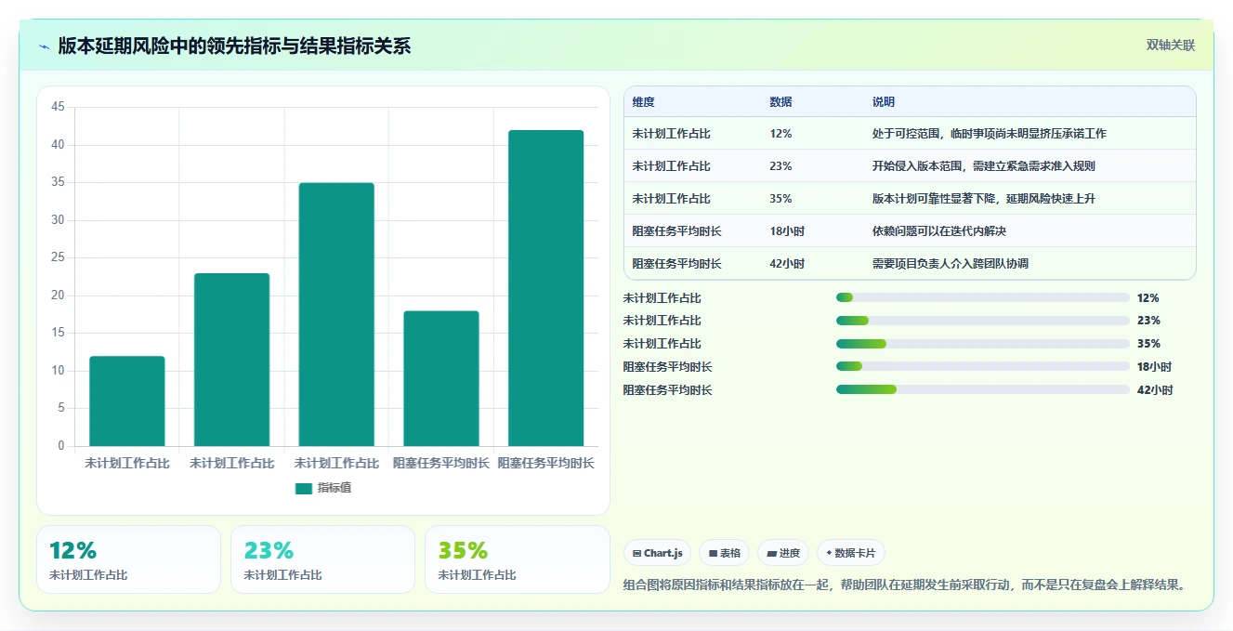Image resolution: width=1233 pixels, height=631 pixels.
Task: Select the title 版本延期风险中的领先指标与结果指标关系
Action: pos(234,46)
